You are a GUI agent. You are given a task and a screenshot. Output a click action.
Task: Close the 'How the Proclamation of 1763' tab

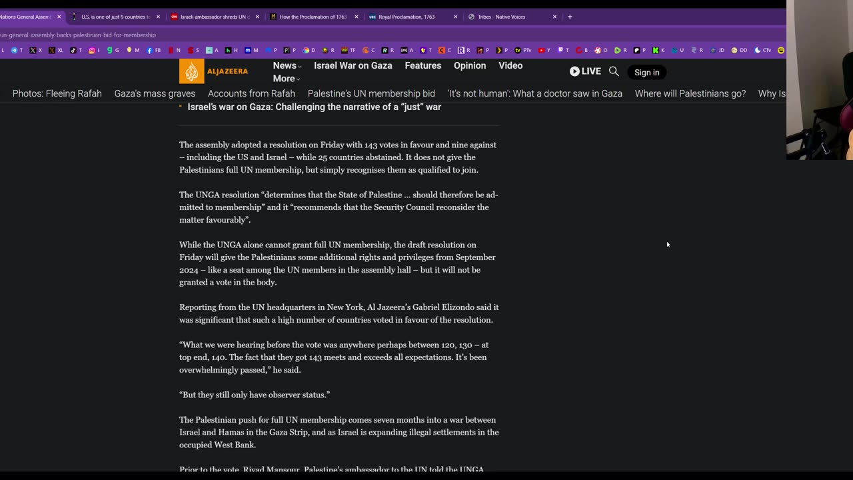pyautogui.click(x=357, y=17)
